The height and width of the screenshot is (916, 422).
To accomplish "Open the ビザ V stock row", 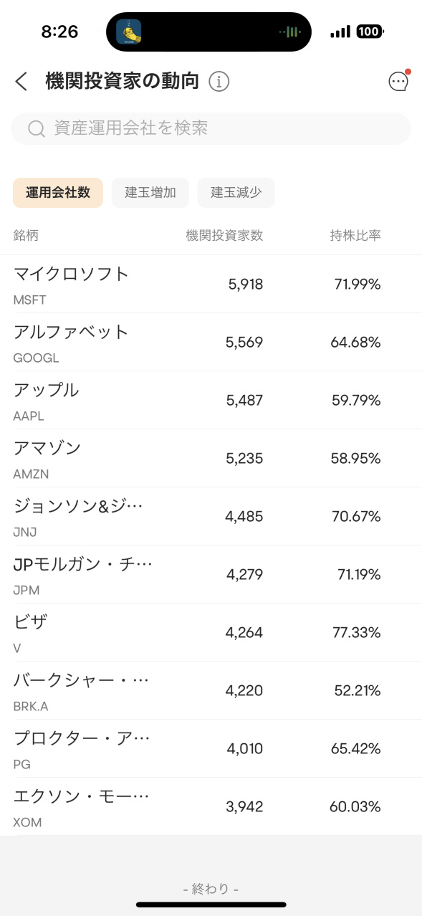I will [x=211, y=633].
